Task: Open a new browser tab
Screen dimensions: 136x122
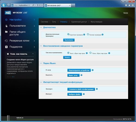Action: click(73, 5)
